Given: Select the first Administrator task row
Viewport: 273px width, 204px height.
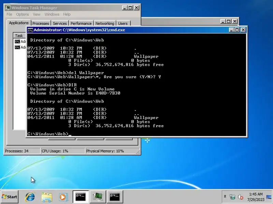Looking at the screenshot, I should pyautogui.click(x=20, y=41).
